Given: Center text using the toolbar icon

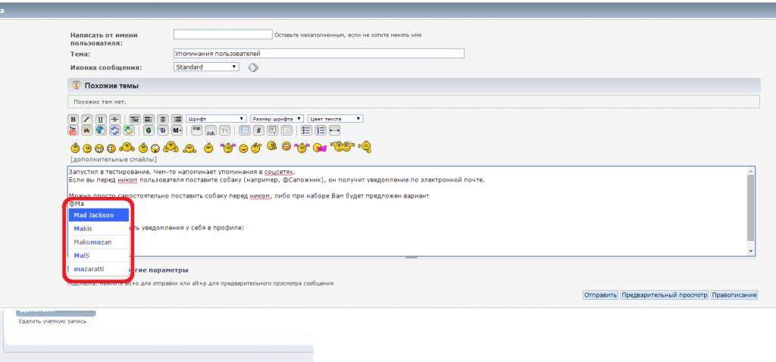Looking at the screenshot, I should point(163,119).
